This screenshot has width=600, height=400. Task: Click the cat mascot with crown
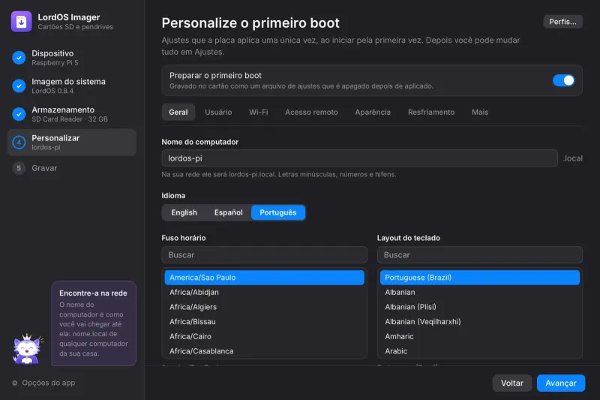coord(28,349)
